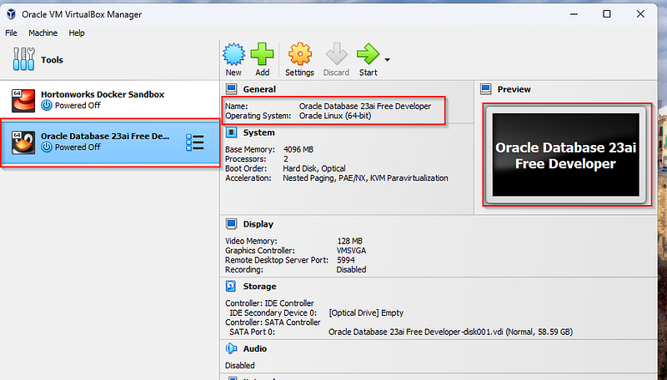
Task: Click the Storage section disk icon
Action: click(231, 286)
